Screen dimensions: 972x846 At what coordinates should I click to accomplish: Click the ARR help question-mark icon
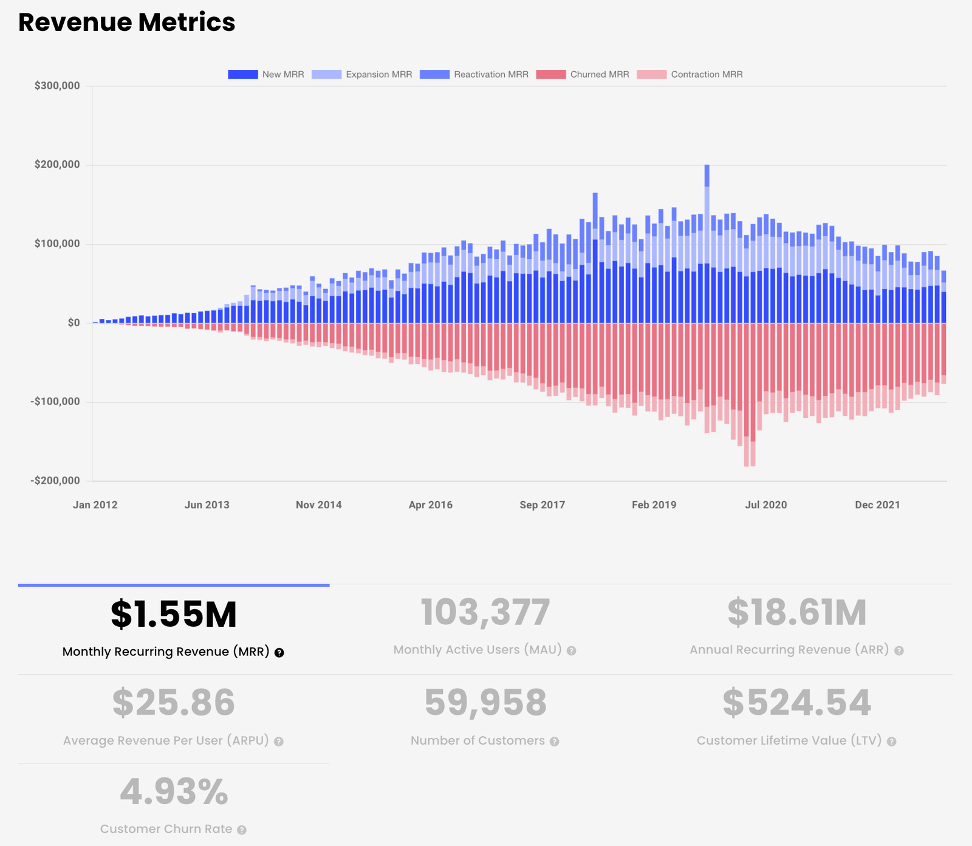click(x=898, y=651)
